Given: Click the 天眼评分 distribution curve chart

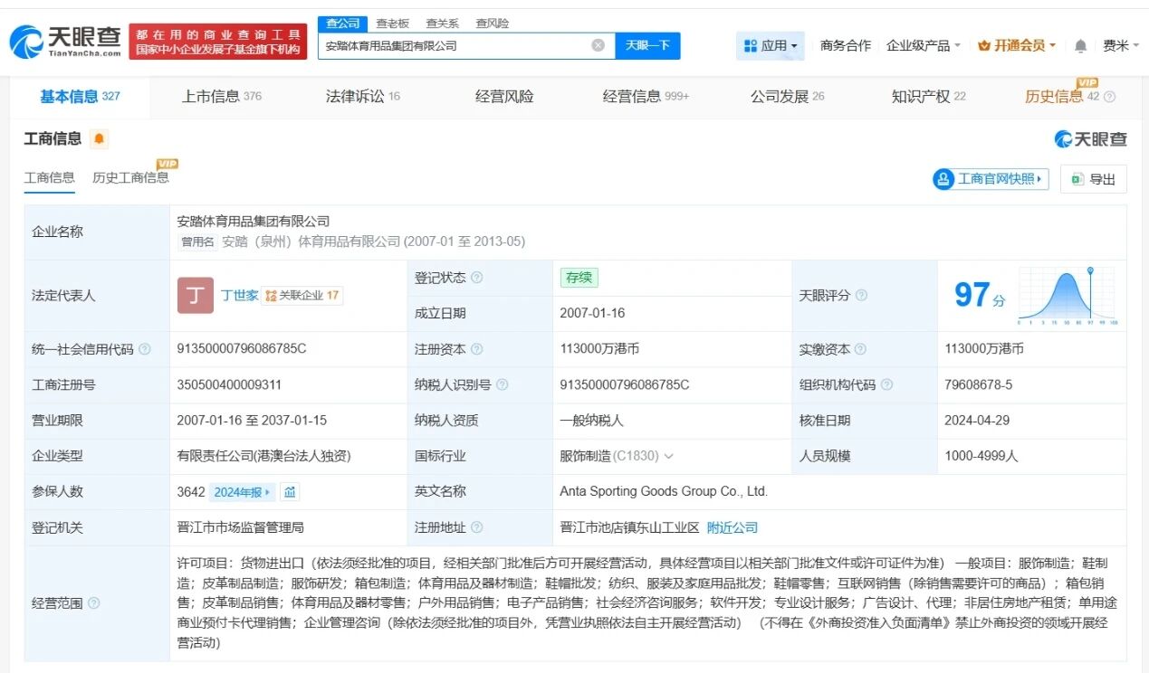Looking at the screenshot, I should pos(1067,296).
